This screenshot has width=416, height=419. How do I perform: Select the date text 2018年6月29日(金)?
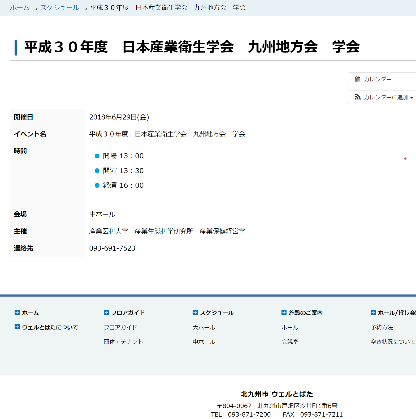[x=119, y=117]
